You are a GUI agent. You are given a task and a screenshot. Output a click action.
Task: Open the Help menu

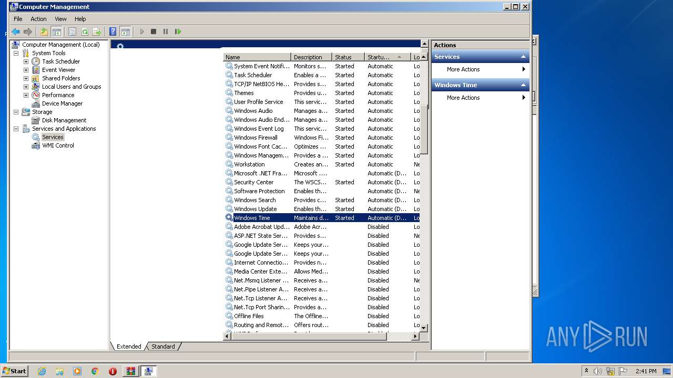(x=80, y=19)
